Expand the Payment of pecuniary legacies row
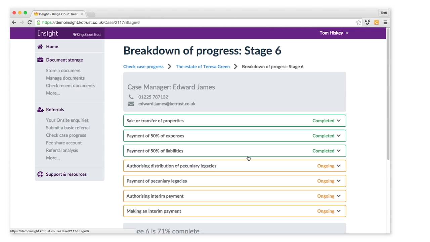 click(338, 181)
